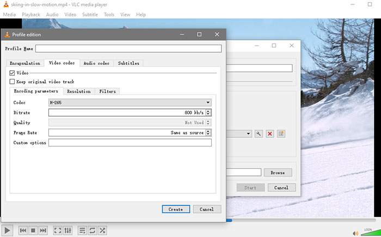Click the Custom options input field
The width and height of the screenshot is (381, 237).
(x=130, y=143)
